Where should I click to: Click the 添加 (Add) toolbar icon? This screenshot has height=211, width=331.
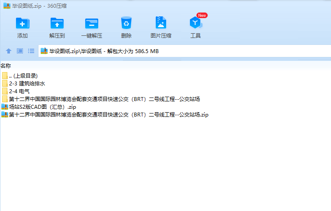click(22, 23)
